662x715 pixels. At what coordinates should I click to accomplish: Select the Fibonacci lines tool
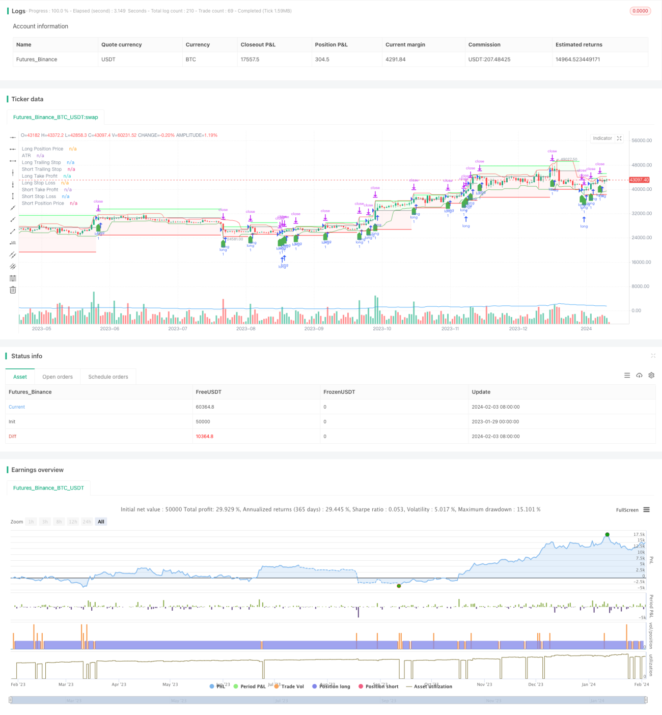13,278
